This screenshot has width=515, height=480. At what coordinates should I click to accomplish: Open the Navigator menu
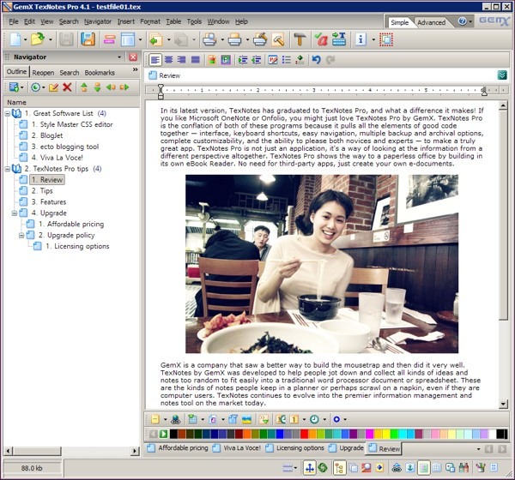pos(98,21)
